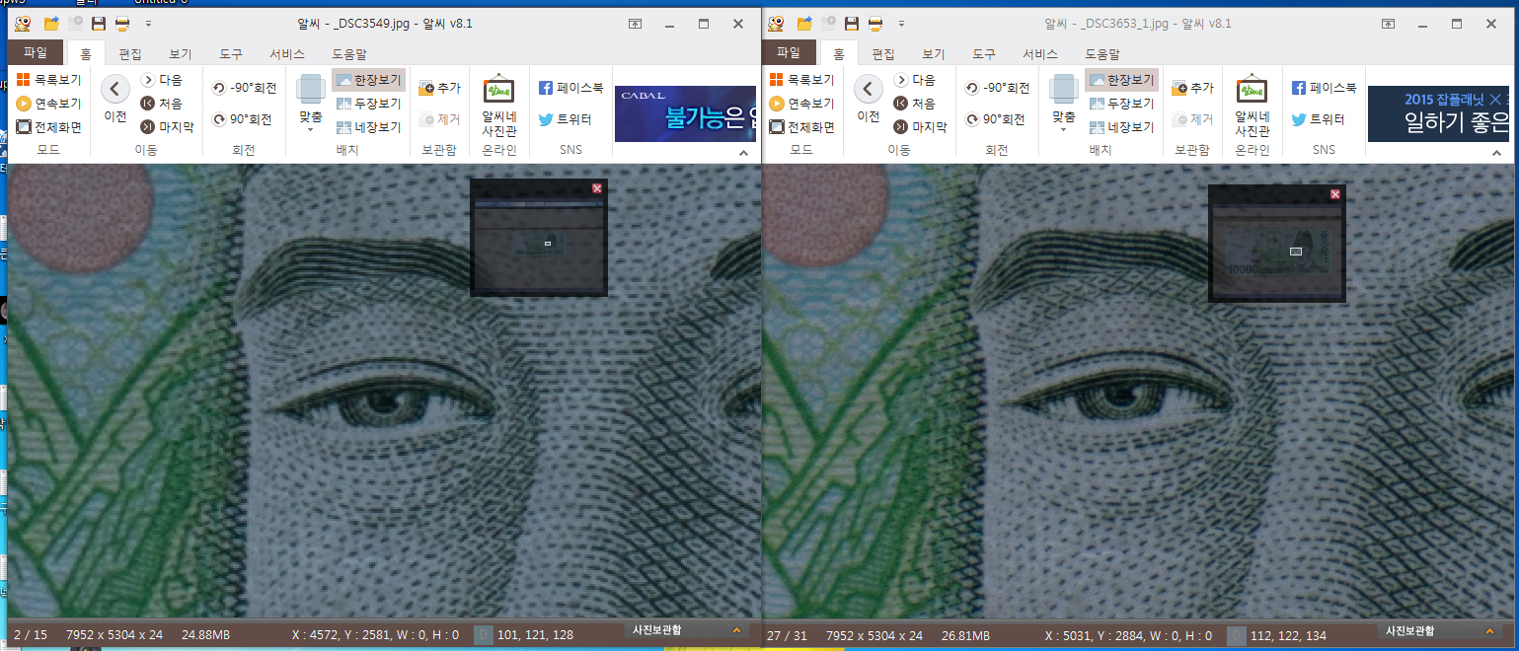
Task: Open the 파일 menu in the _DSC3653_1.jpg window
Action: 789,52
